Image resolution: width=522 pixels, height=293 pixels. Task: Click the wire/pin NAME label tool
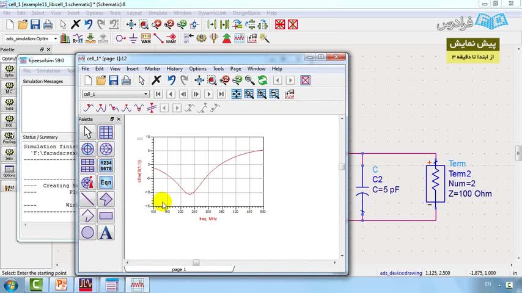[x=171, y=38]
